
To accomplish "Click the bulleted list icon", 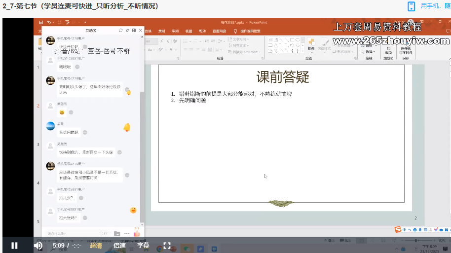I will point(186,41).
